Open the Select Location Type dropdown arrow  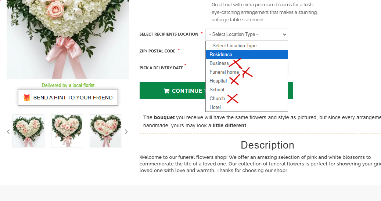point(284,35)
